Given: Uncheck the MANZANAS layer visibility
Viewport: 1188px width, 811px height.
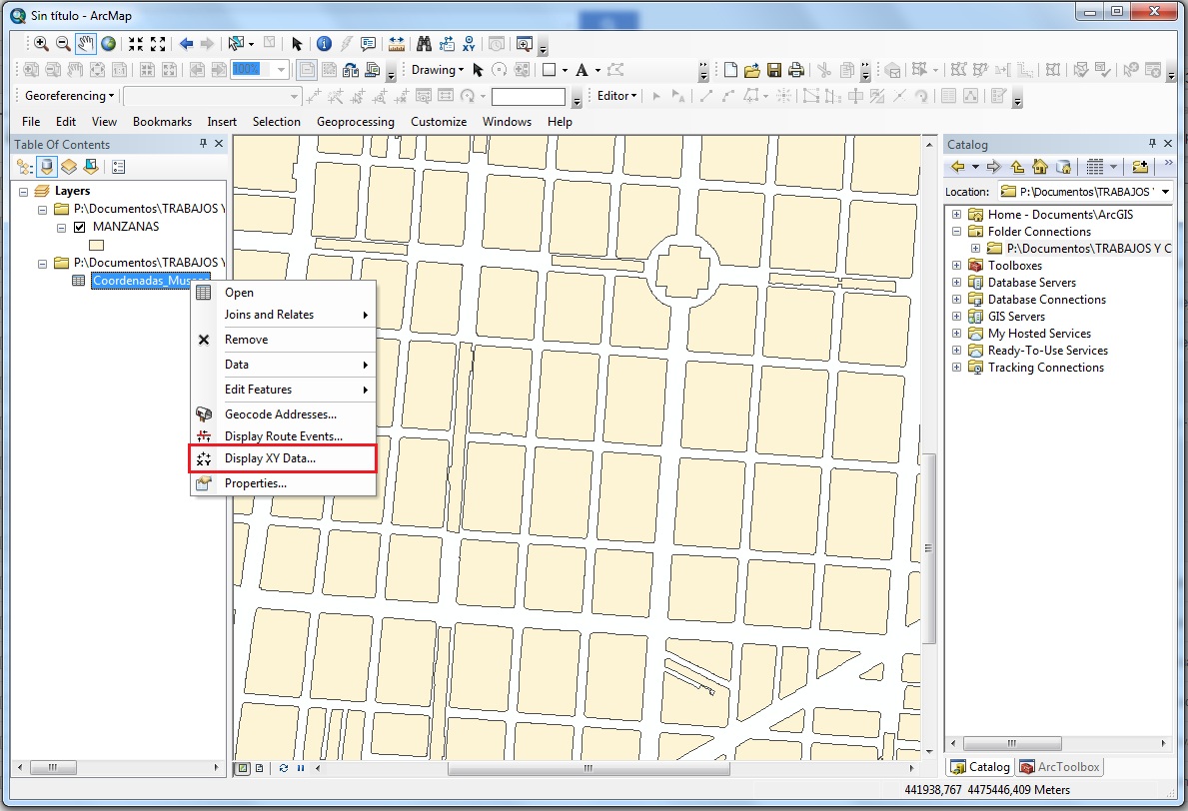Looking at the screenshot, I should coord(79,226).
